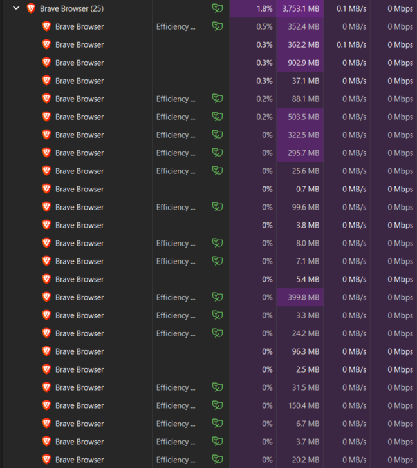Viewport: 417px width, 468px height.
Task: Click the efficiency leaf icon on the 20.2 MB row
Action: pyautogui.click(x=218, y=460)
